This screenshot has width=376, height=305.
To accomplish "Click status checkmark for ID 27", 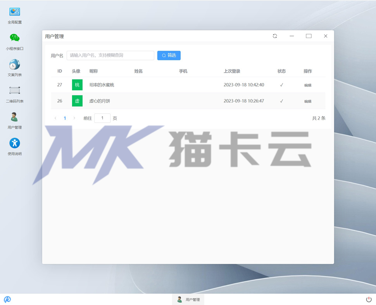I will tap(281, 85).
